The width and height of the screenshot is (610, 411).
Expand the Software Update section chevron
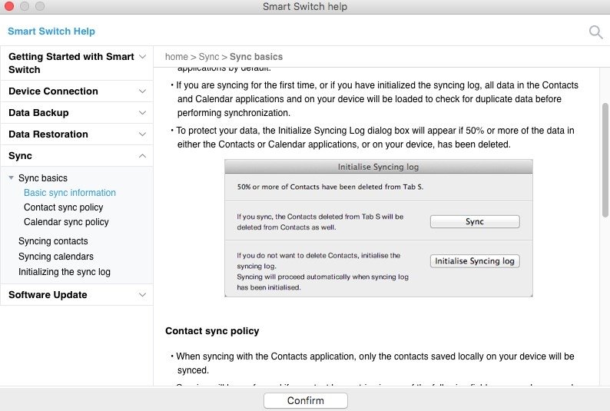pos(142,295)
